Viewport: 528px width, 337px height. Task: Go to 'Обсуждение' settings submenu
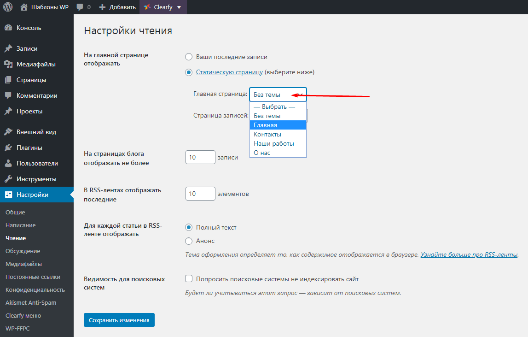[x=23, y=251]
